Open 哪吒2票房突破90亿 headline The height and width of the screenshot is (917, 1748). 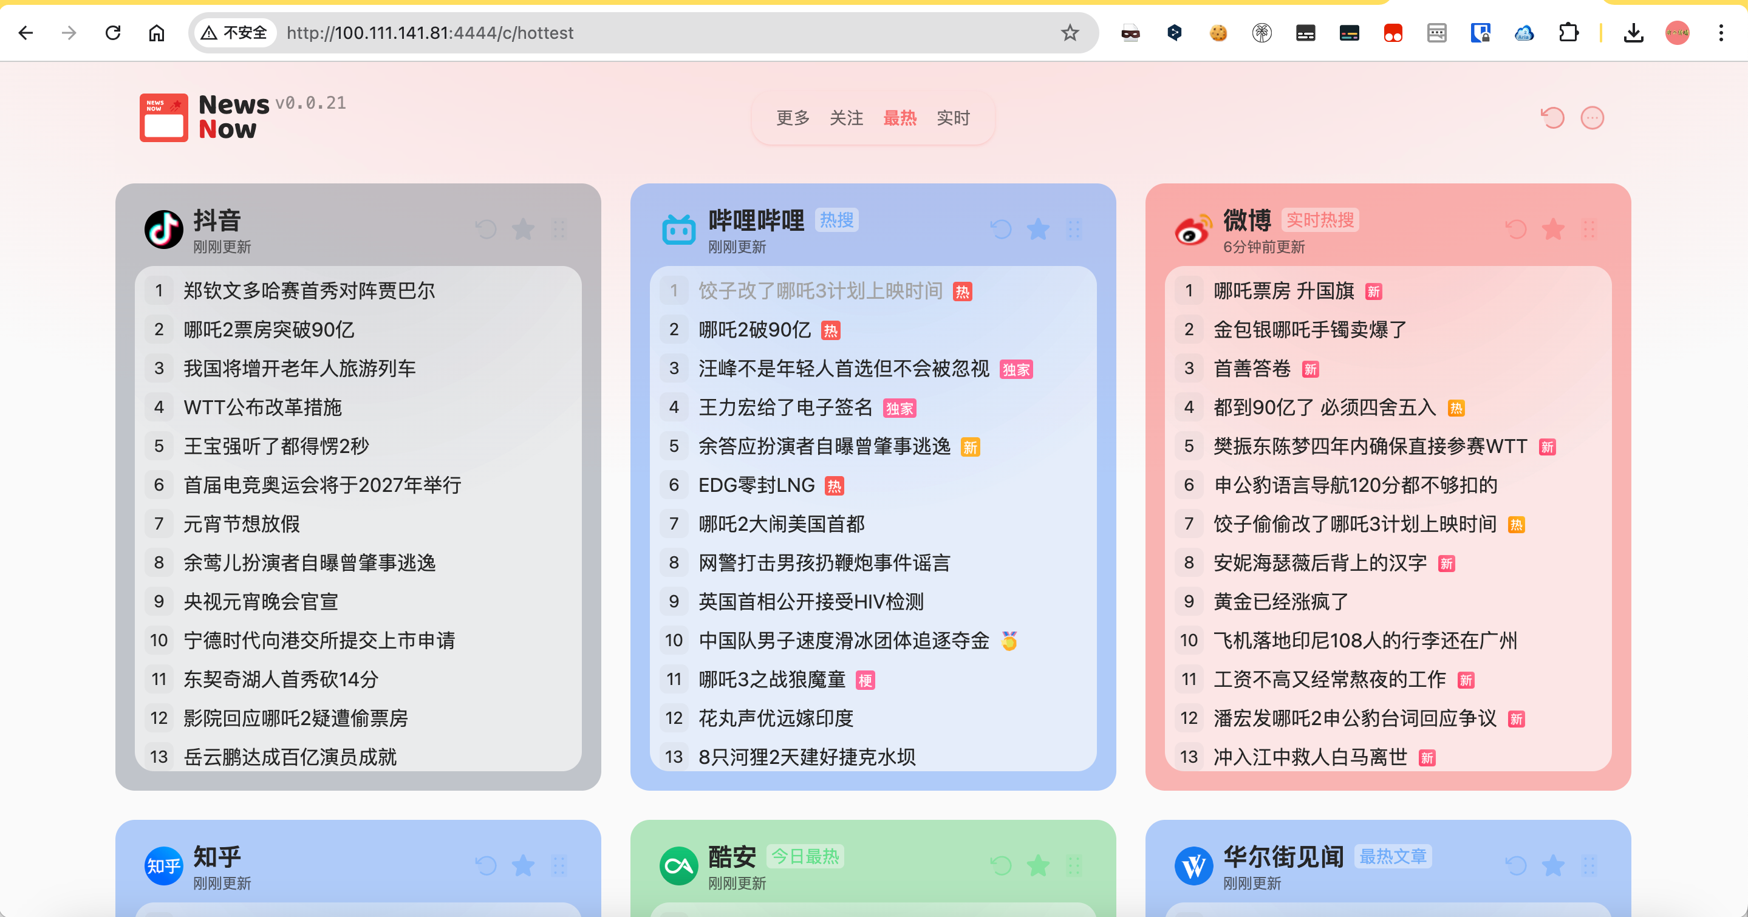click(268, 330)
